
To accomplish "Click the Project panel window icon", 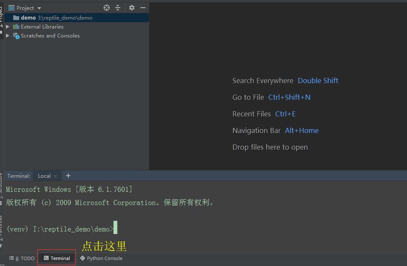I will (x=12, y=8).
